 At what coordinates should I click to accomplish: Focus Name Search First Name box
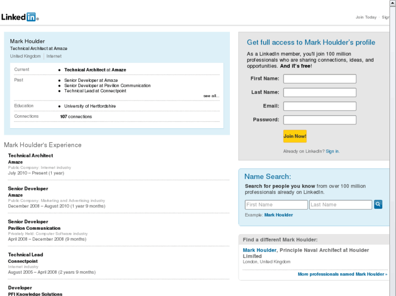[x=276, y=205]
